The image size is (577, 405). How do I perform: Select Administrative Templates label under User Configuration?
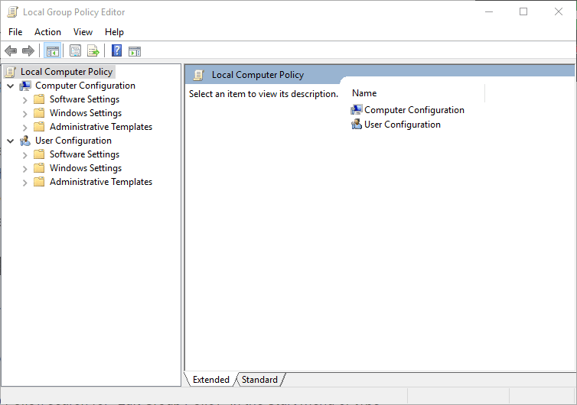101,182
